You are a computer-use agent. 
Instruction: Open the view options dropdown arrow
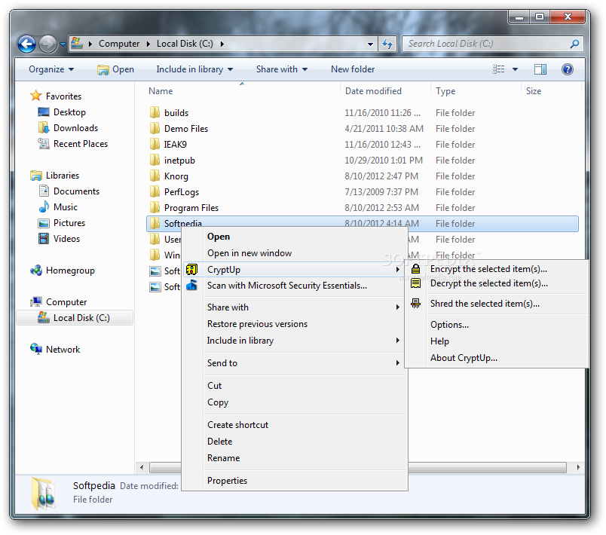[x=515, y=69]
